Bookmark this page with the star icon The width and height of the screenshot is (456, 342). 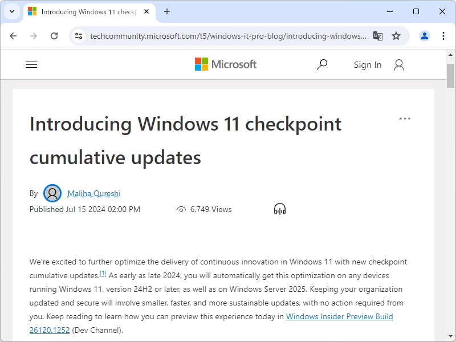pyautogui.click(x=396, y=35)
